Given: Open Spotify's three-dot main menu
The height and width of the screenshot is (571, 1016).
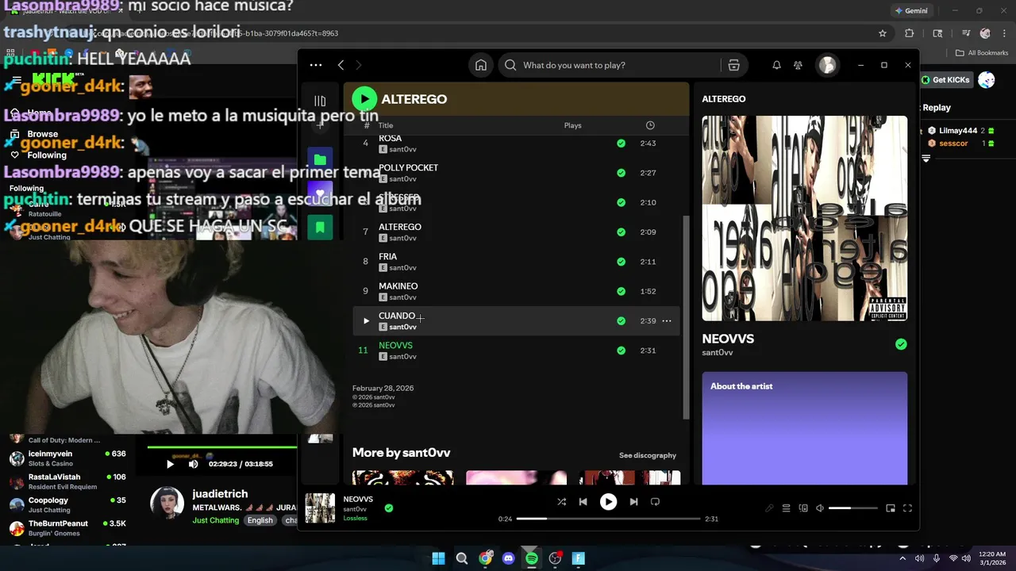Looking at the screenshot, I should click(316, 65).
